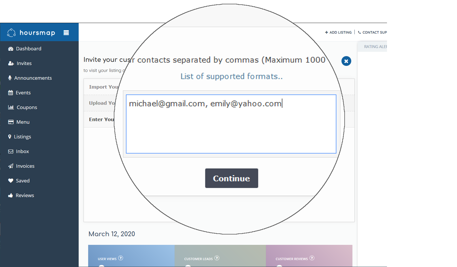Click the Listings map pin icon

pos(10,137)
